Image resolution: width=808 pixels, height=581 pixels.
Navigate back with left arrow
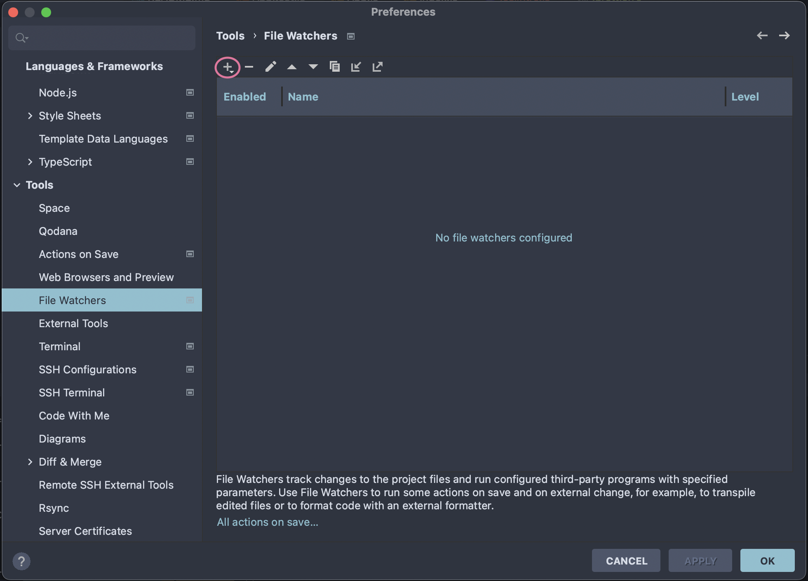pyautogui.click(x=762, y=36)
